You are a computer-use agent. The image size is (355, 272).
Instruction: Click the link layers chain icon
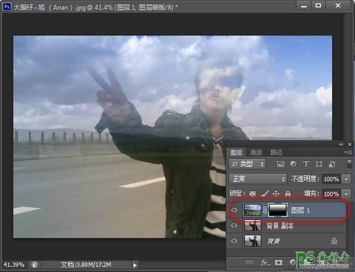coord(249,262)
